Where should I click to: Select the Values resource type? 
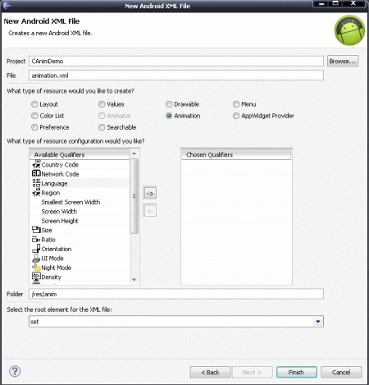[x=102, y=104]
